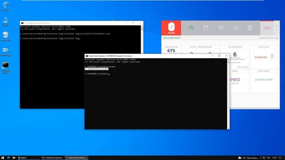Tick the Sync now checkbox in 0patch
The height and width of the screenshot is (160, 285).
247,67
